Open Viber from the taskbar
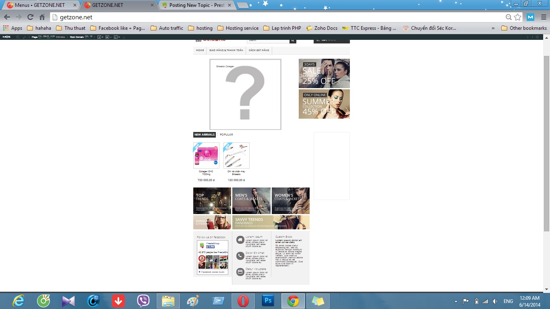Image resolution: width=550 pixels, height=309 pixels. [x=143, y=301]
